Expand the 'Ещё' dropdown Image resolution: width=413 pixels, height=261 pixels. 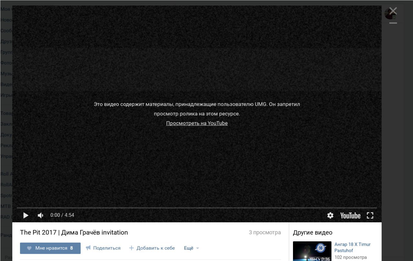tap(191, 248)
